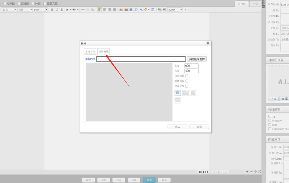Select the align left icon

[x=99, y=10]
